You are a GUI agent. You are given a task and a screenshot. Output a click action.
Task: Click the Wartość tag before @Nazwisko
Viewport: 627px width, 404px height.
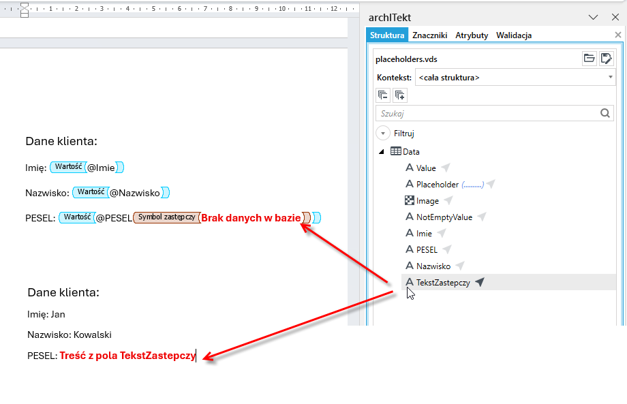(91, 192)
